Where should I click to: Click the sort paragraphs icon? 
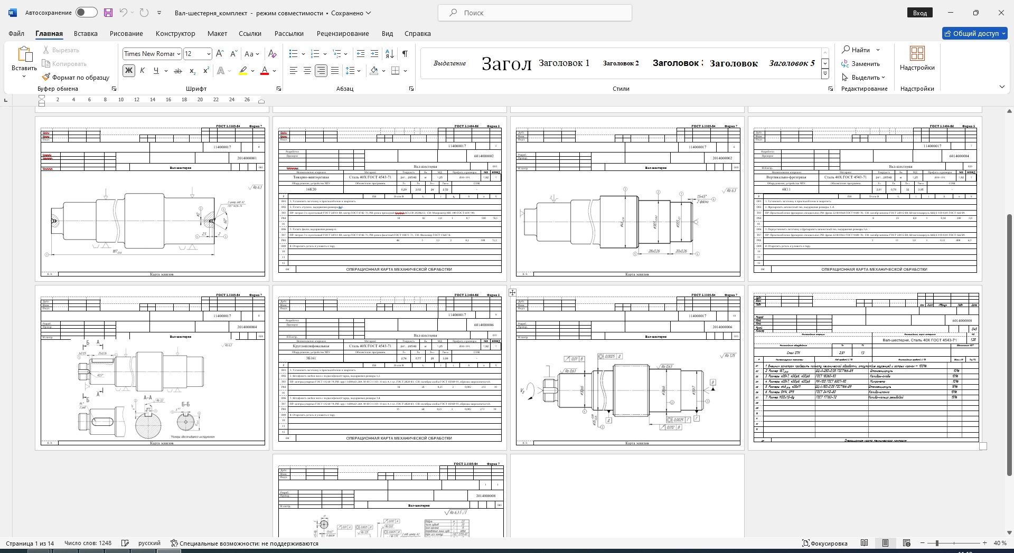[389, 53]
